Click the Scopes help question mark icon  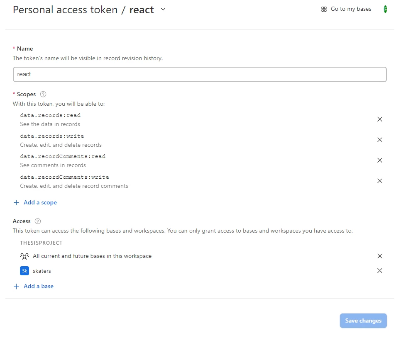click(43, 94)
